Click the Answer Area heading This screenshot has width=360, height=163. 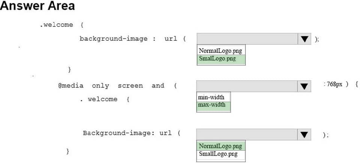[38, 6]
